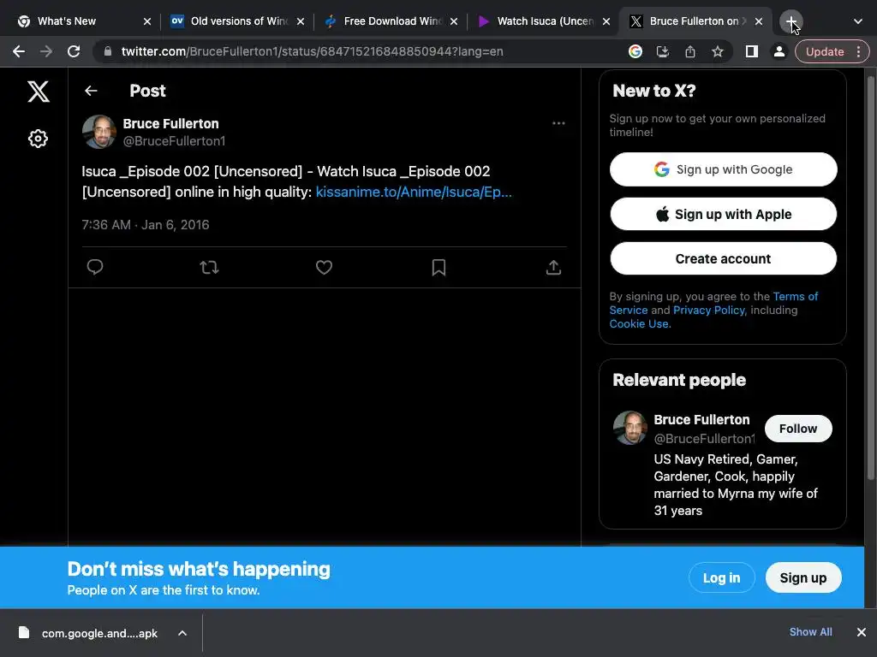Viewport: 877px width, 657px height.
Task: Bookmark the post
Action: 438,267
